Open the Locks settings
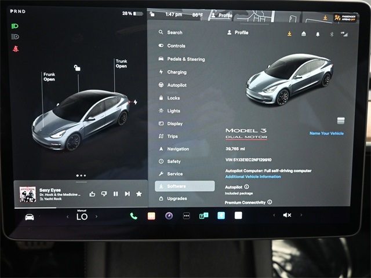Image resolution: width=371 pixels, height=278 pixels. (169, 98)
